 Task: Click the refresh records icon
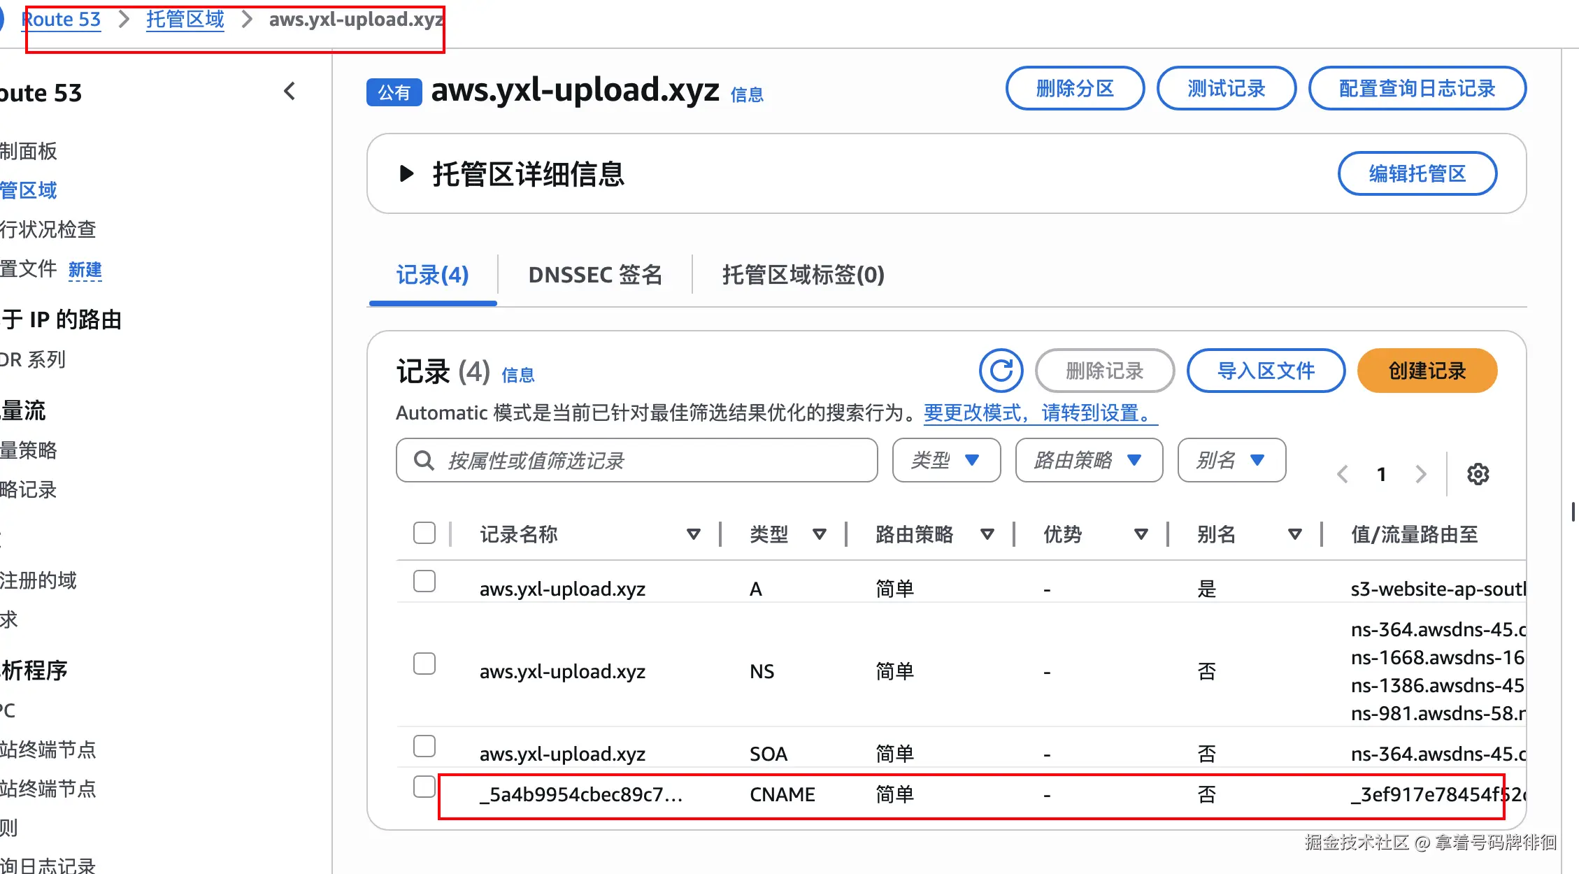[x=1001, y=371]
